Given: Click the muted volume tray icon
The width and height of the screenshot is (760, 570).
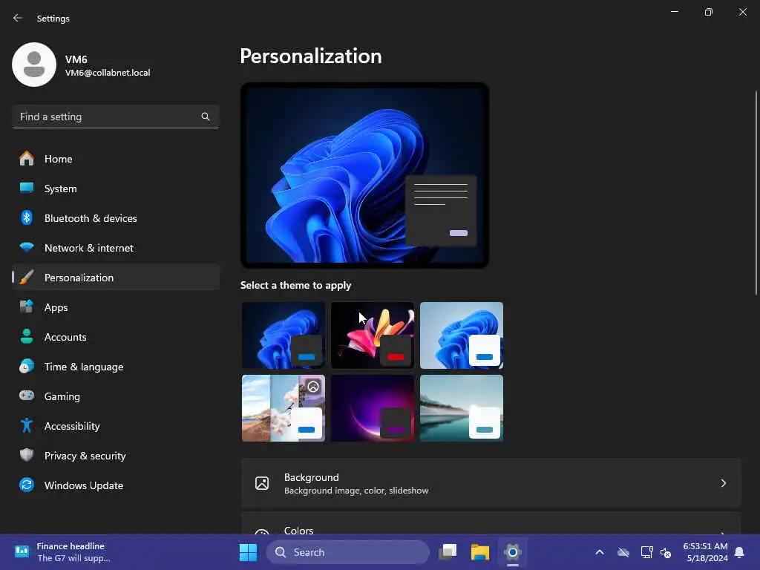Looking at the screenshot, I should (666, 552).
